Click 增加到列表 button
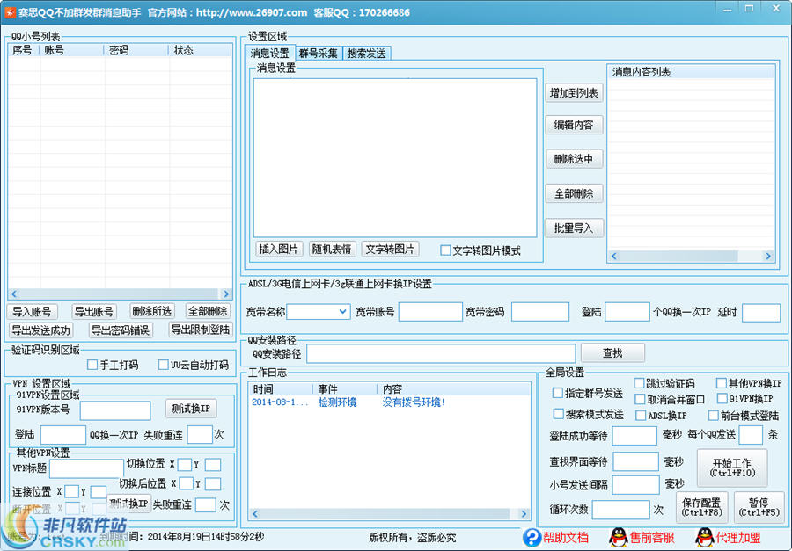This screenshot has width=792, height=551. pyautogui.click(x=574, y=93)
